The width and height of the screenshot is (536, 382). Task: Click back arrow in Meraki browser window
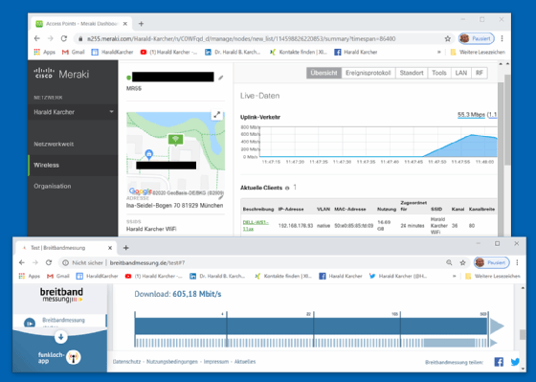click(x=37, y=38)
